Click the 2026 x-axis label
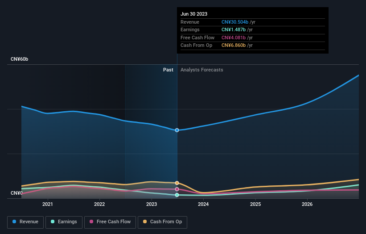The width and height of the screenshot is (366, 234). (x=307, y=204)
